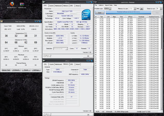164x116 pixels.
Task: Click the Real Temp title bar icon
Action: tap(2, 21)
